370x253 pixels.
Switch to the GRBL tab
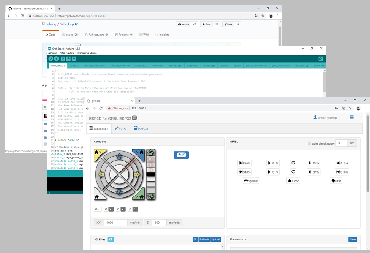coord(121,129)
